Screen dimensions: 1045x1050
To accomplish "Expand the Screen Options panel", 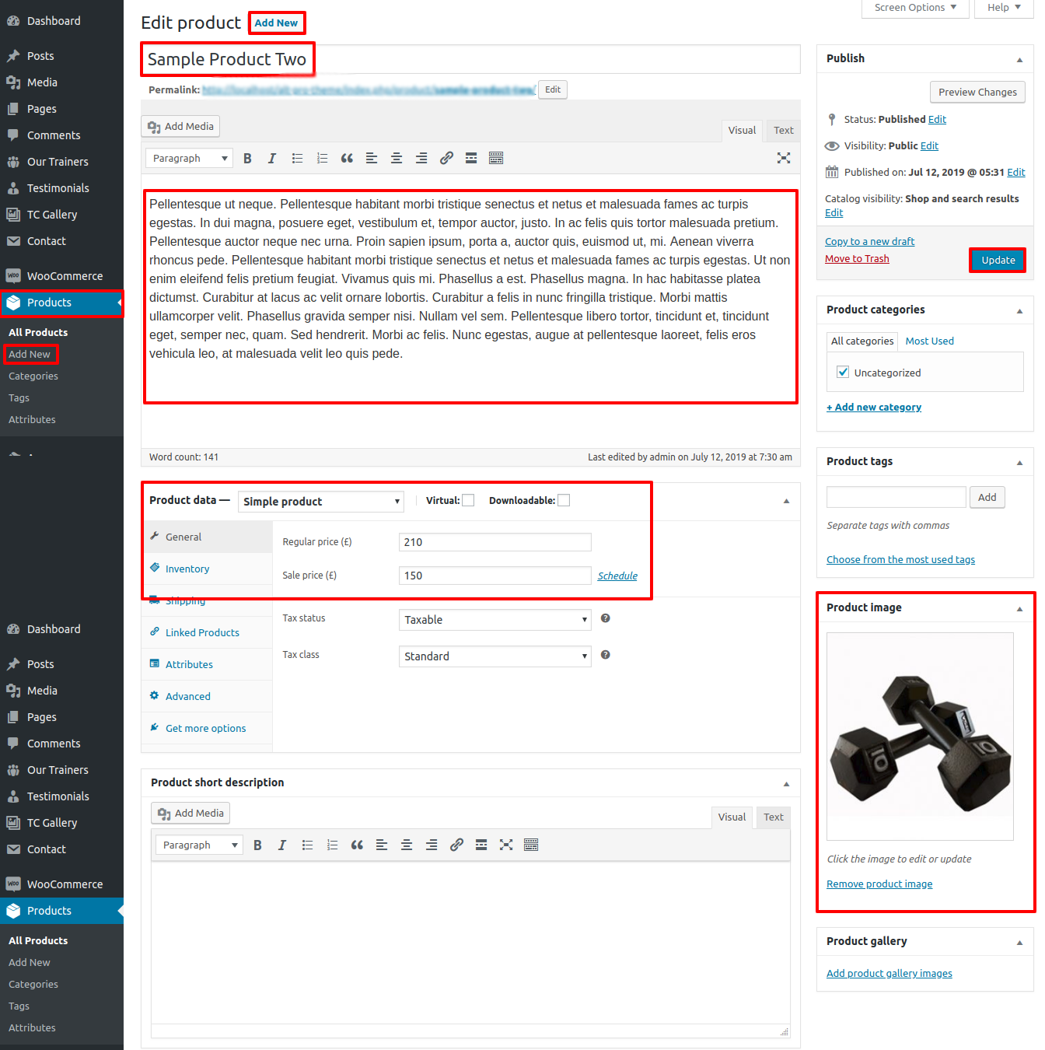I will click(915, 8).
